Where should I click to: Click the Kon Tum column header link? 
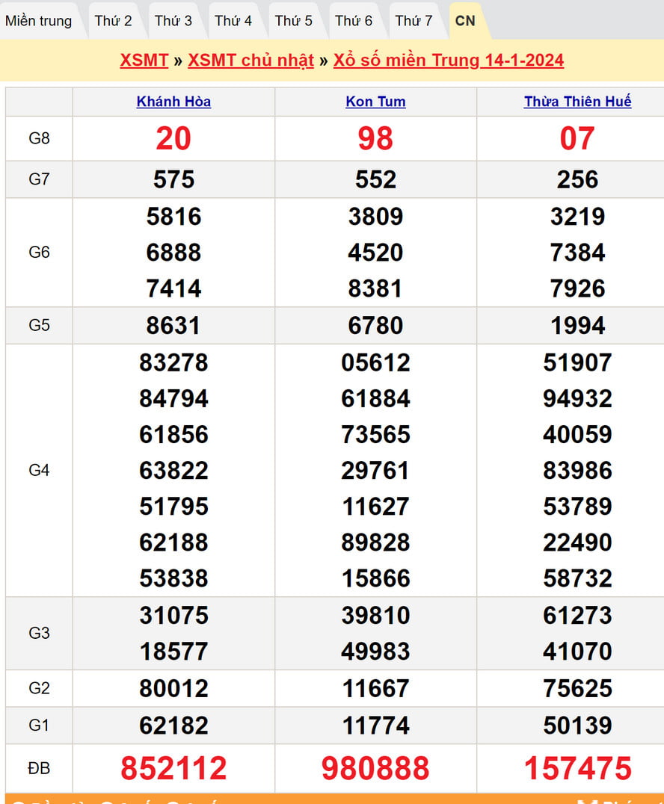(x=375, y=102)
